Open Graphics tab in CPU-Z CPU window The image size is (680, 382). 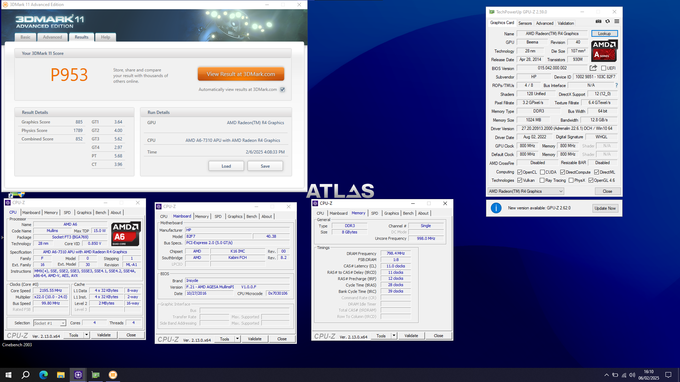coord(84,213)
